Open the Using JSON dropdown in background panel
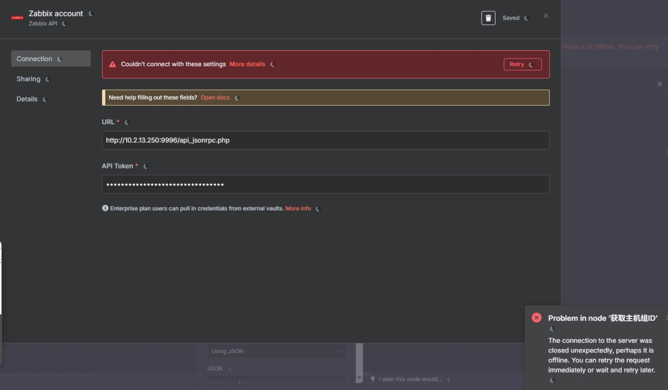The image size is (668, 390). coord(277,351)
